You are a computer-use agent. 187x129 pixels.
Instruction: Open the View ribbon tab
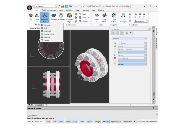click(93, 10)
